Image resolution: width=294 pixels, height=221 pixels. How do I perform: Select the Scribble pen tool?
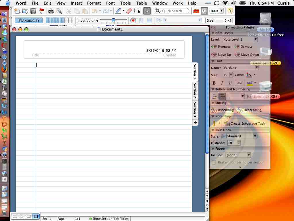click(118, 11)
